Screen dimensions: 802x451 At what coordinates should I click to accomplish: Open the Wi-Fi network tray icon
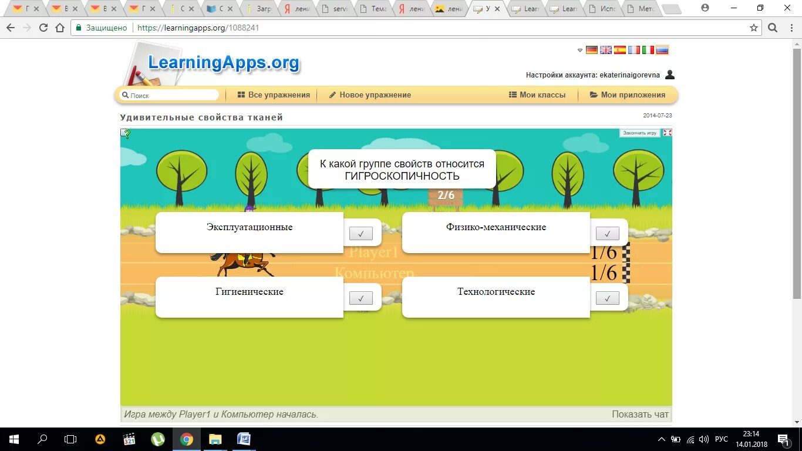690,439
